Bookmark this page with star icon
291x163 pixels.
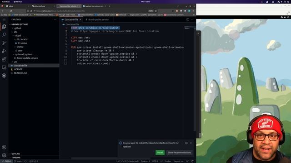156,11
